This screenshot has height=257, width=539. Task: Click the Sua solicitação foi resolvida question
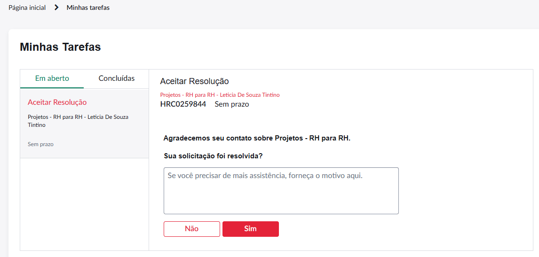pos(214,156)
